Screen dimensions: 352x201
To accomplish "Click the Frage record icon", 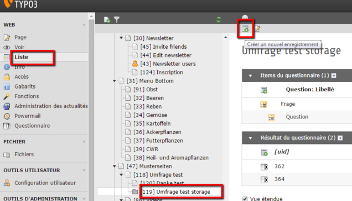I will coord(263,105).
